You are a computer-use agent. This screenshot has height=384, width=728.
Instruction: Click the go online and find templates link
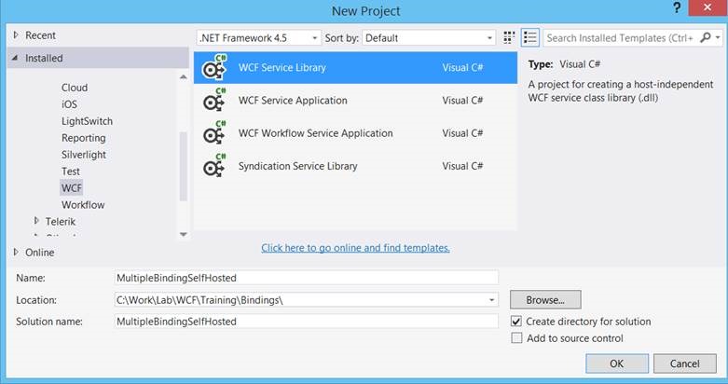pyautogui.click(x=355, y=248)
